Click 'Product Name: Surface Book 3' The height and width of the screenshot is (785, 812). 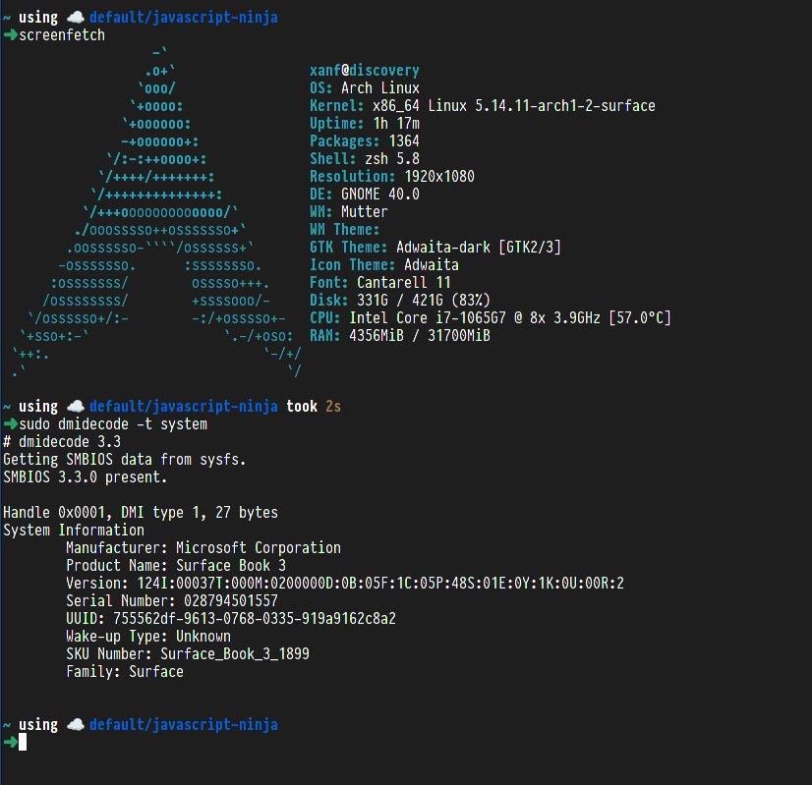pyautogui.click(x=176, y=565)
